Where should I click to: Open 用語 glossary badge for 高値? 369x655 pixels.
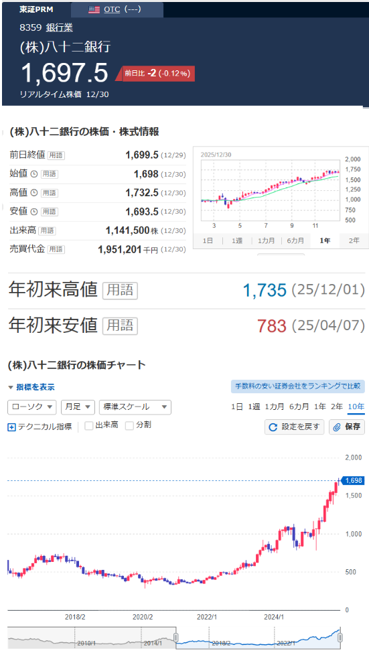[x=50, y=193]
